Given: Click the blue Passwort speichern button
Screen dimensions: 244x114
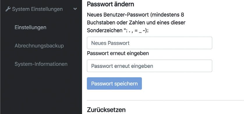Looking at the screenshot, I should [x=114, y=83].
